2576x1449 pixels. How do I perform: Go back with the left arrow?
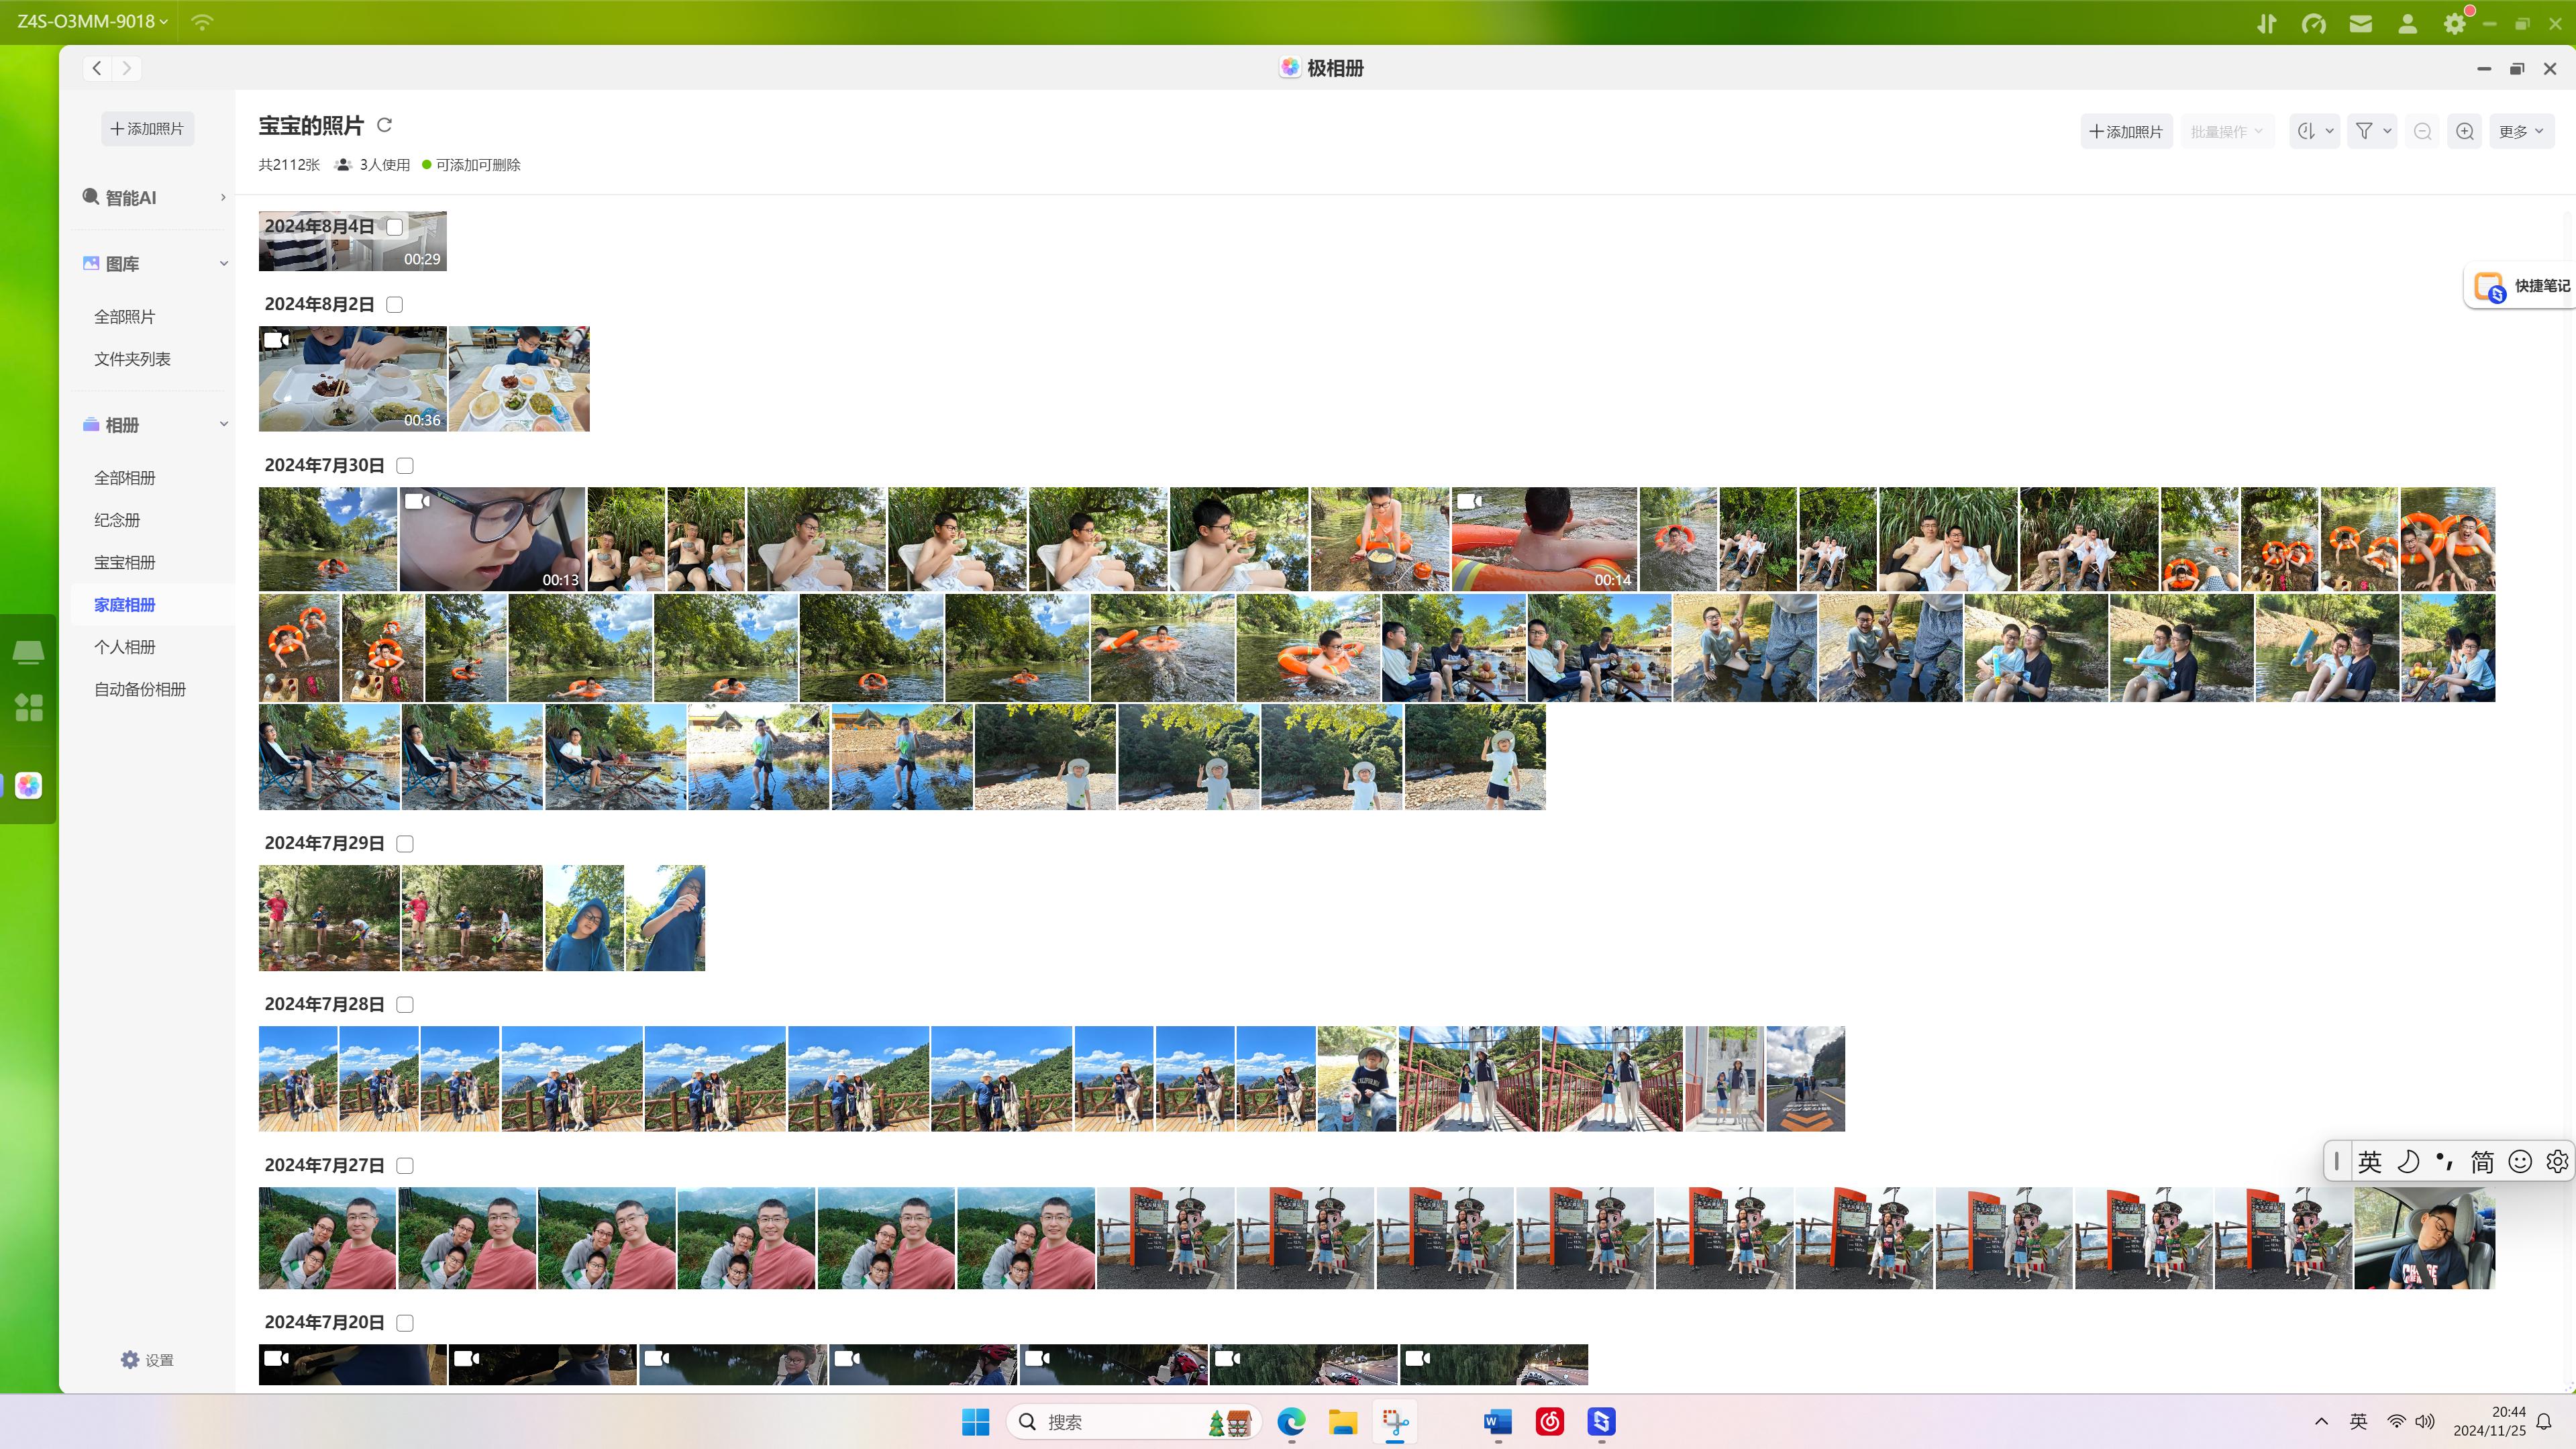pos(97,68)
